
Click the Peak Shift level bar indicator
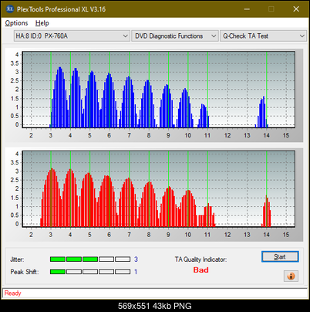[x=90, y=272]
